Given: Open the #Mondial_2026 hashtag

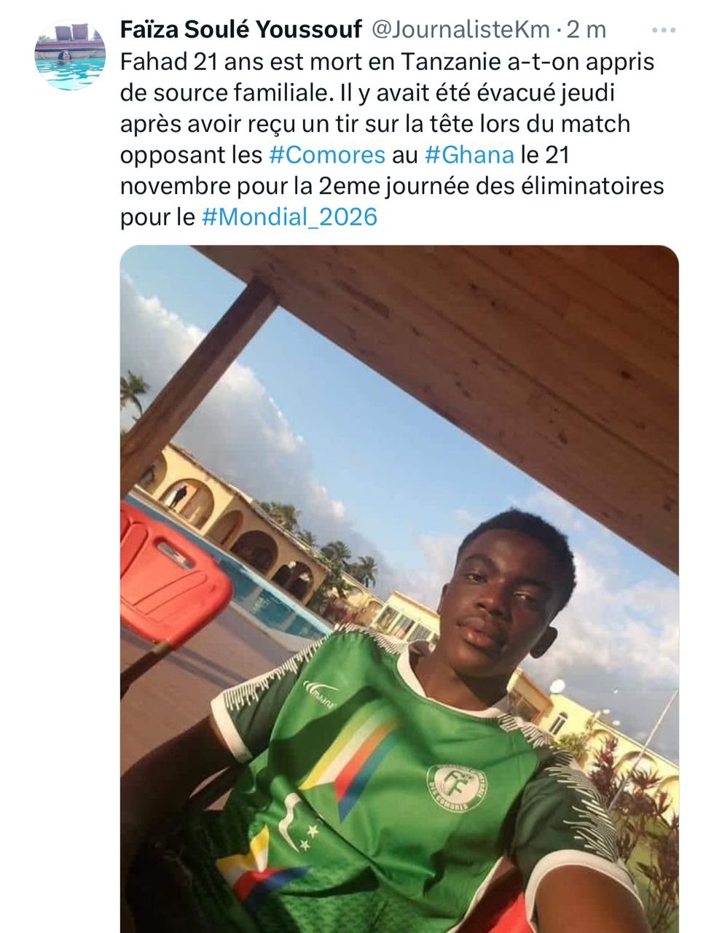Looking at the screenshot, I should (289, 217).
